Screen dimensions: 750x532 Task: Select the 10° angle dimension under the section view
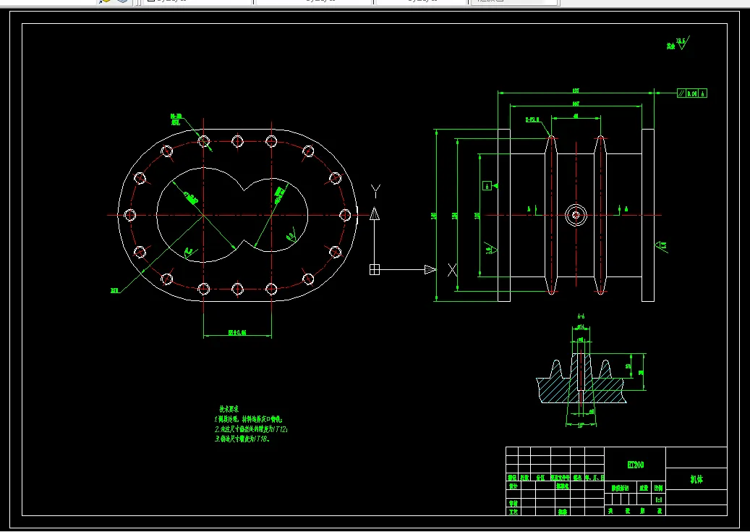[580, 425]
